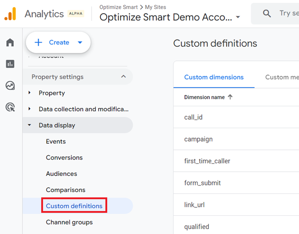Image resolution: width=299 pixels, height=234 pixels.
Task: Open Channel groups in the sidebar
Action: pos(69,222)
